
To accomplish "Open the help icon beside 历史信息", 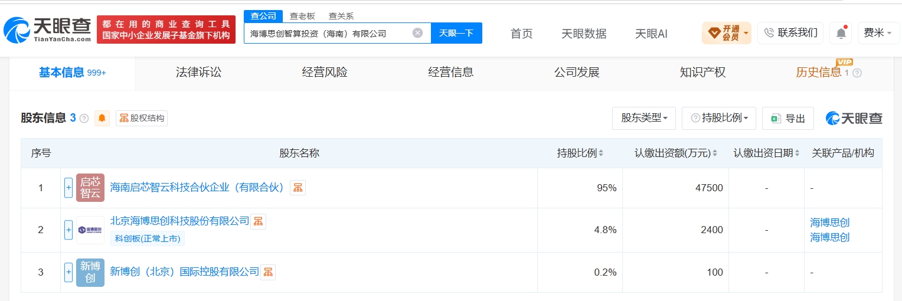I will pyautogui.click(x=857, y=73).
